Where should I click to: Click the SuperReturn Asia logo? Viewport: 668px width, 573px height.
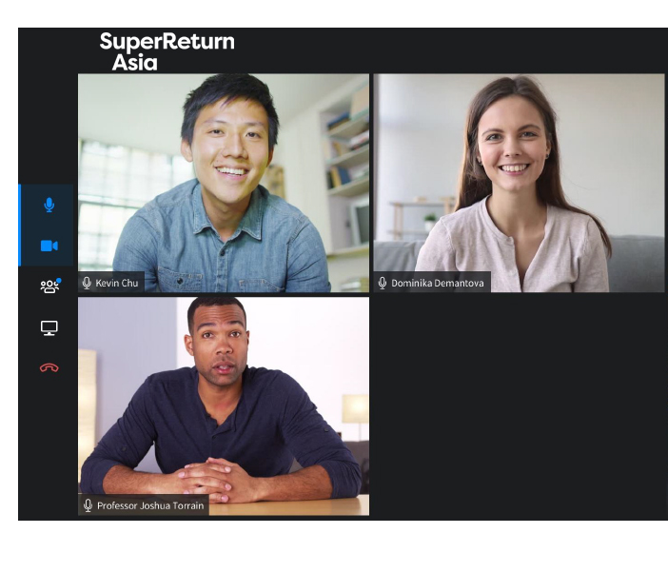pyautogui.click(x=167, y=51)
